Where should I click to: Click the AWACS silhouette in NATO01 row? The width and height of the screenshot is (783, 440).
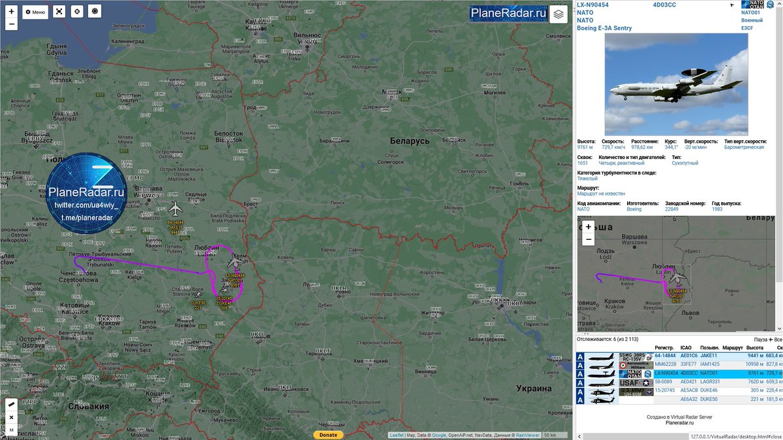[602, 374]
